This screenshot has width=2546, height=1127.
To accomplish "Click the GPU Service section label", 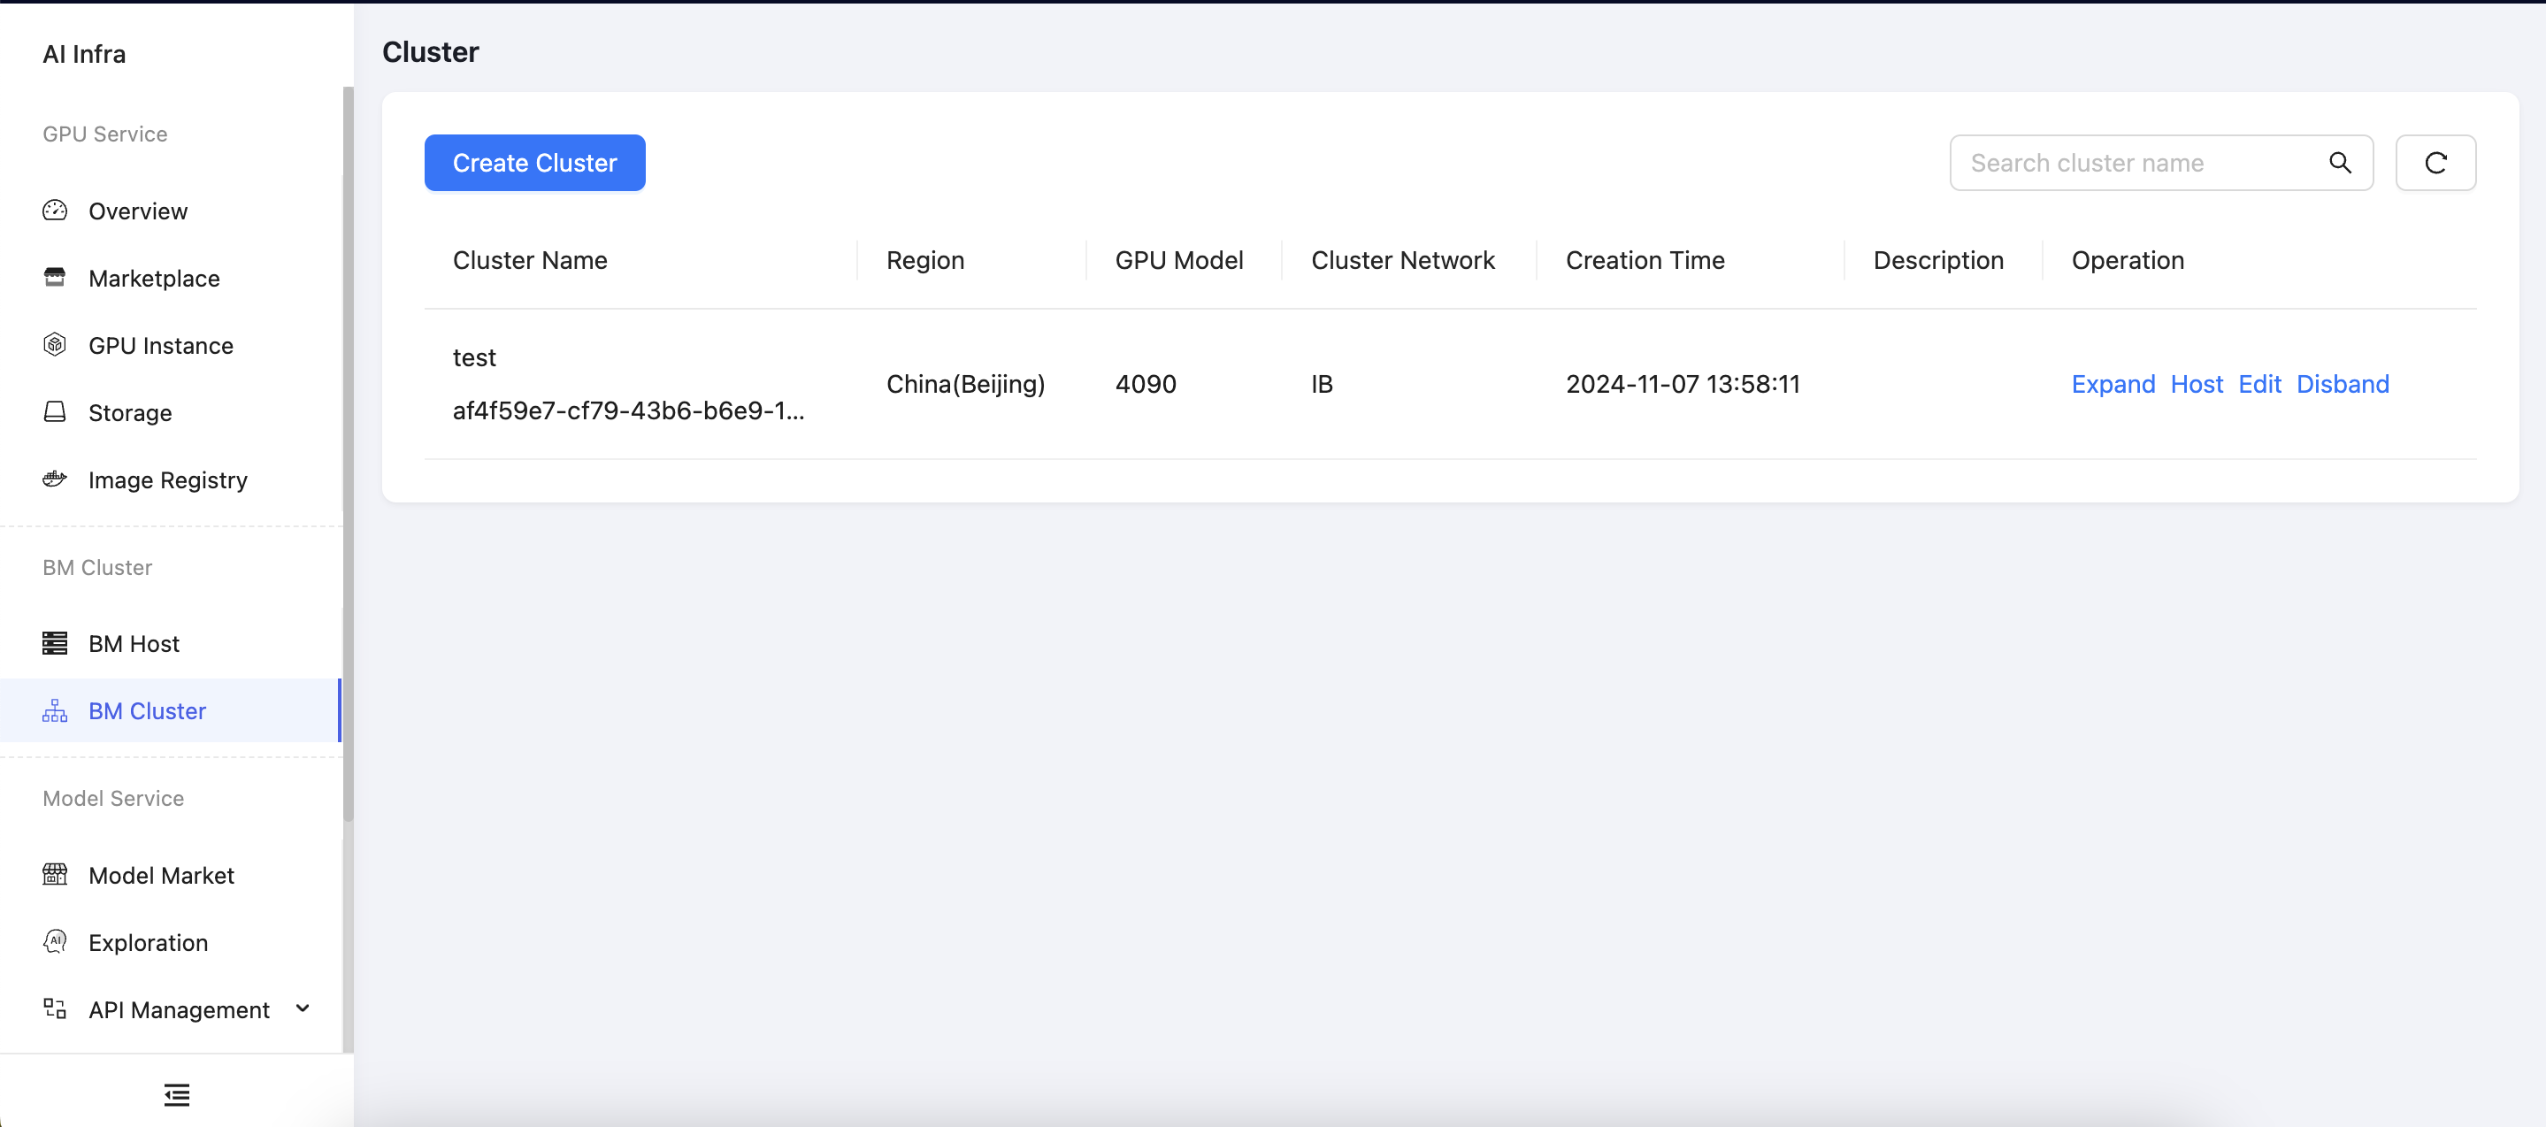I will pyautogui.click(x=104, y=134).
